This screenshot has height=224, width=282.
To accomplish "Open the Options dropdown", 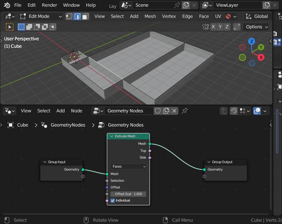I will pos(257,27).
